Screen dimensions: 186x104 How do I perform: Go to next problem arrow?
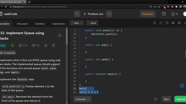pyautogui.click(x=109, y=14)
